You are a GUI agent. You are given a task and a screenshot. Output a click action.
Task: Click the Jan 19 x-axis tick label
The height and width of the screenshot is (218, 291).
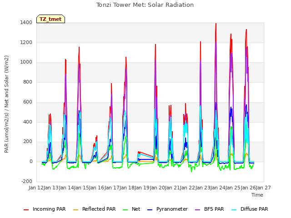tap(142, 188)
